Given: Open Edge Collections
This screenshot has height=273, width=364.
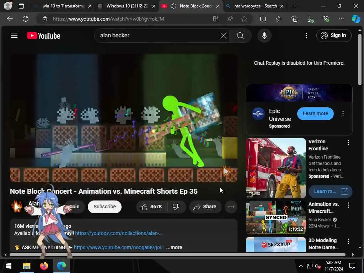Looking at the screenshot, I should pos(294,19).
